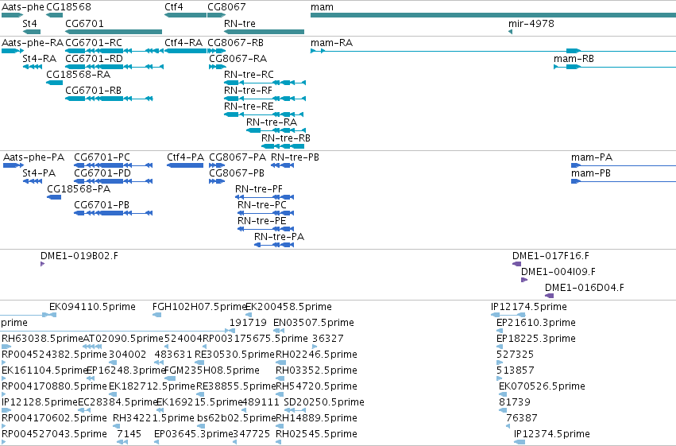Select transcript CG6701-RC
676x446 pixels.
[x=114, y=51]
